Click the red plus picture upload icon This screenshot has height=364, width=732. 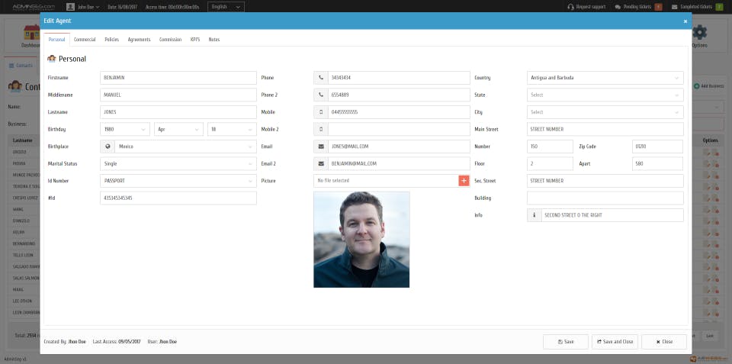[464, 180]
